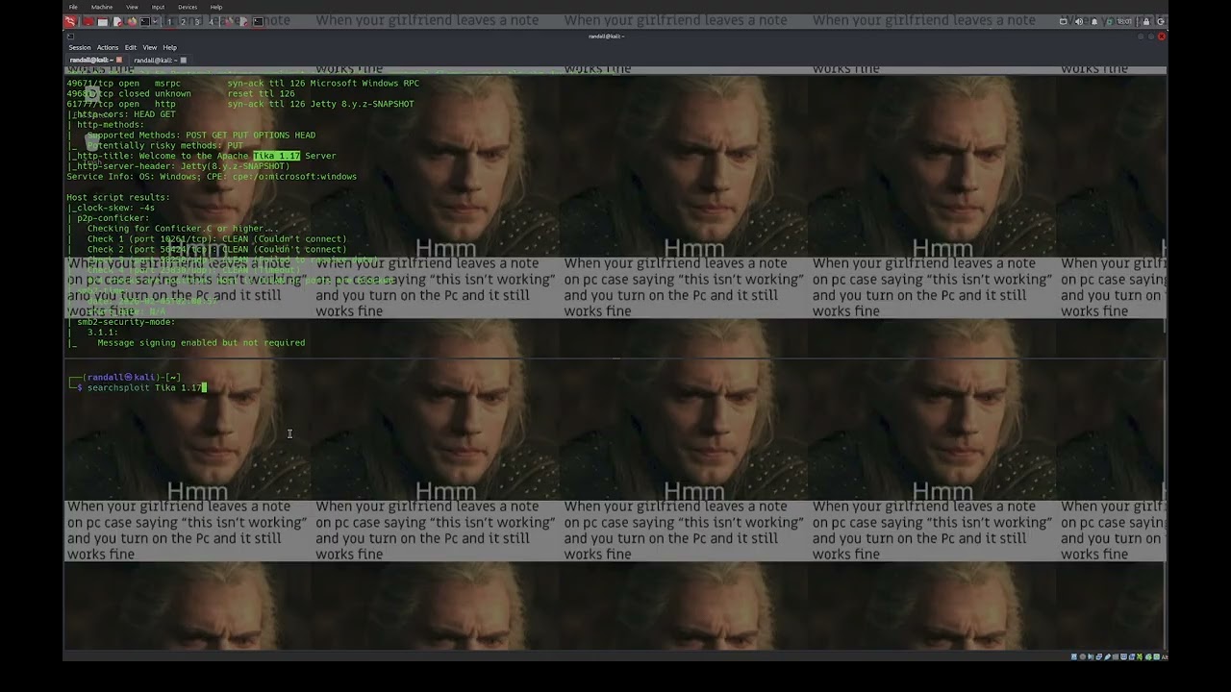
Task: Open the terminal Help menu
Action: 170,47
